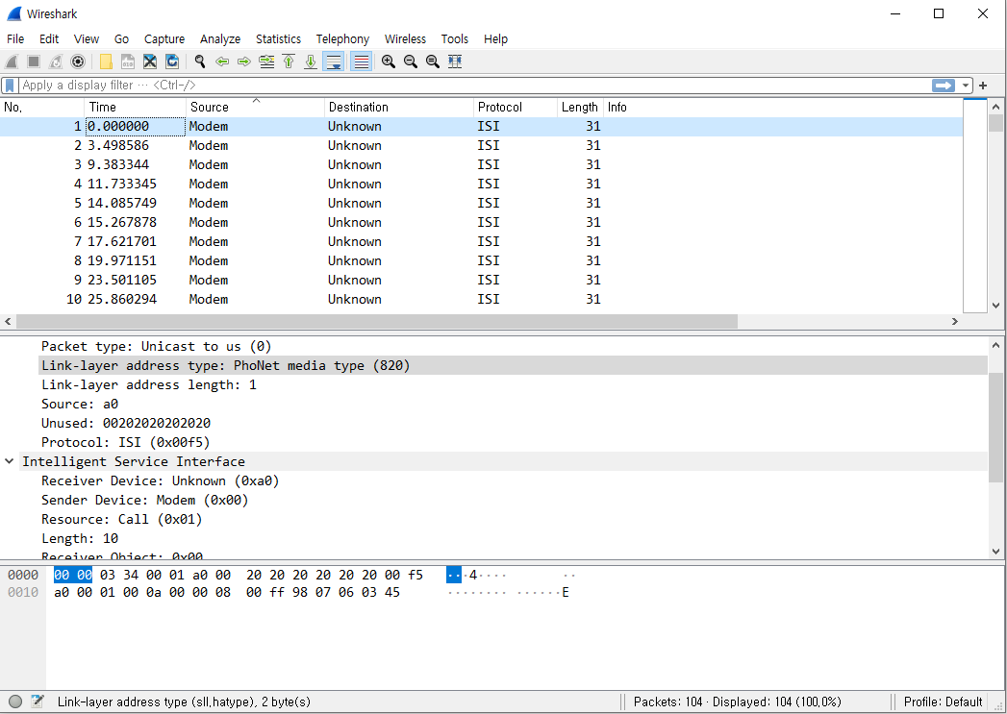Select packet 2 at time 3.498586
1007x714 pixels.
point(482,146)
